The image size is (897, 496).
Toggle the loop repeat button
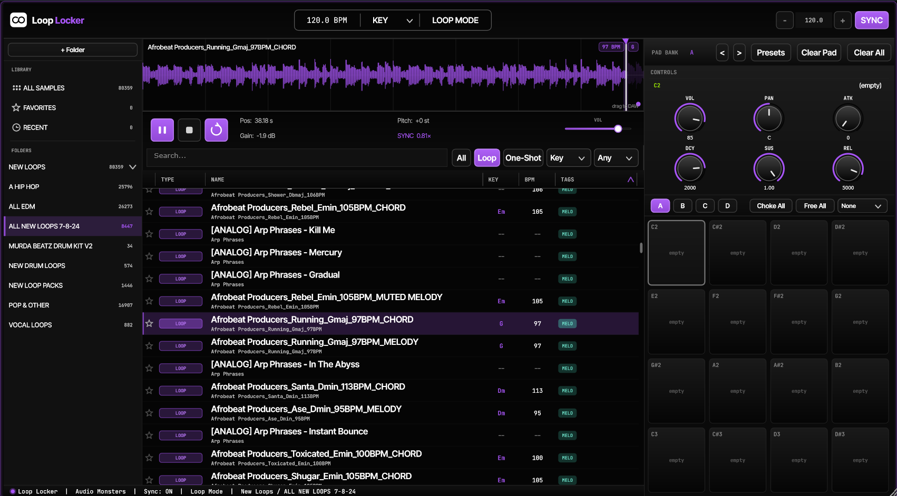216,130
